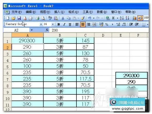
Task: Select column E header
Action: point(121,35)
